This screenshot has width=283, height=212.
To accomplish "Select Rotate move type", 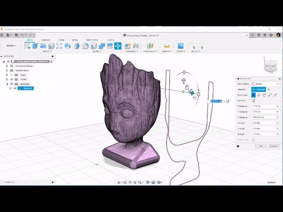I will [264, 95].
